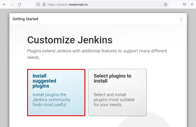Click the Save to Pocket icon
Viewport: 196px width, 127px height.
click(x=185, y=4)
